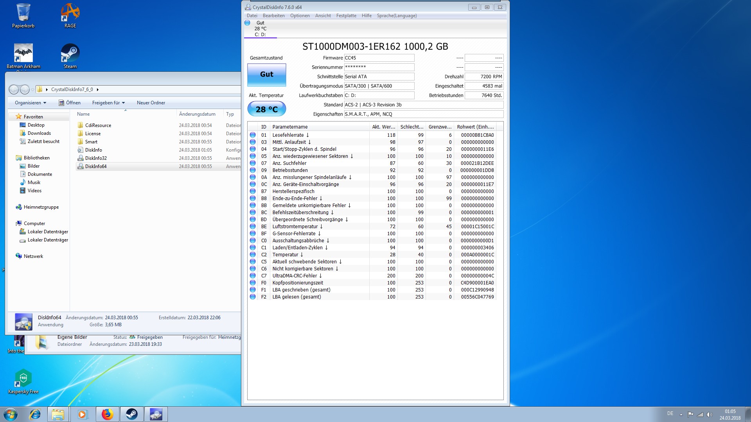Sort files by the Änderungsdatum column header
751x422 pixels.
pos(197,114)
